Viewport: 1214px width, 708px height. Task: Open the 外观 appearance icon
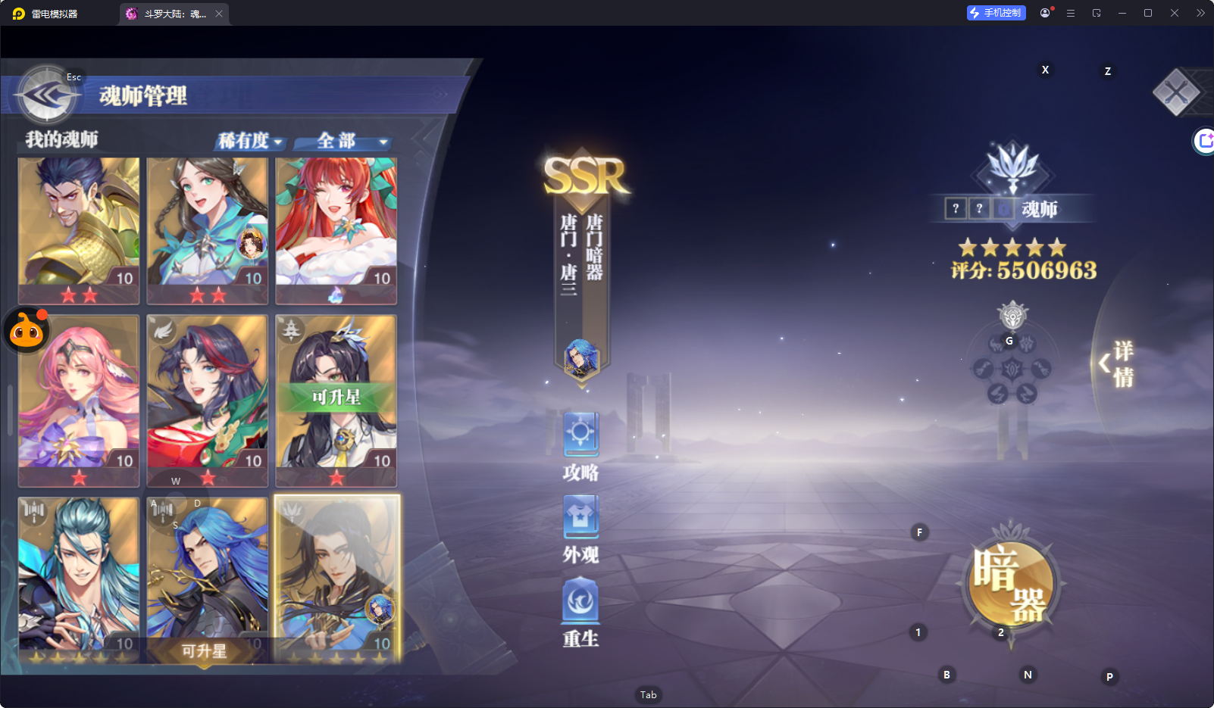[x=581, y=530]
